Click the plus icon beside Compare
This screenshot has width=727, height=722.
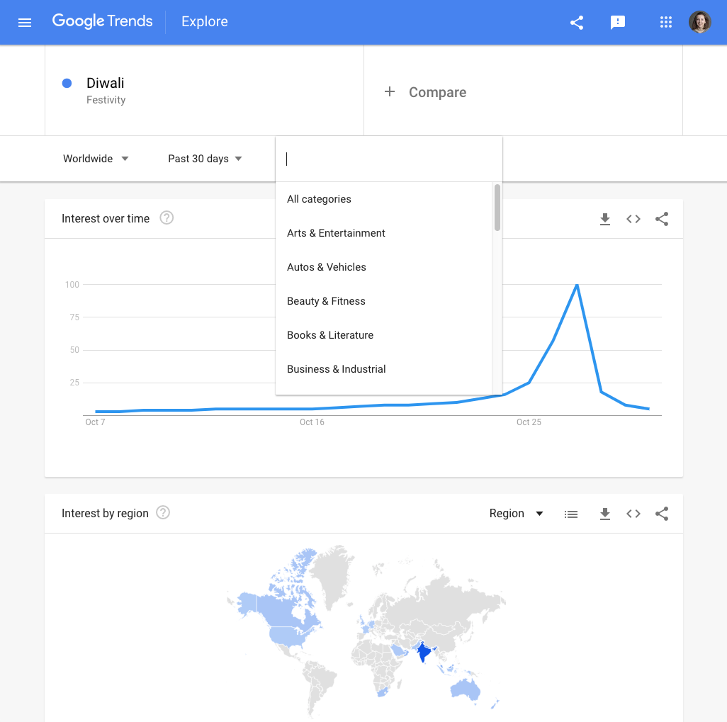pyautogui.click(x=390, y=91)
